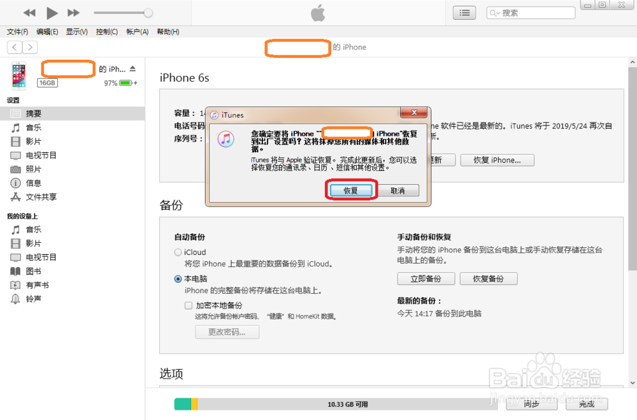The width and height of the screenshot is (637, 420).
Task: Click the search input field
Action: 531,13
